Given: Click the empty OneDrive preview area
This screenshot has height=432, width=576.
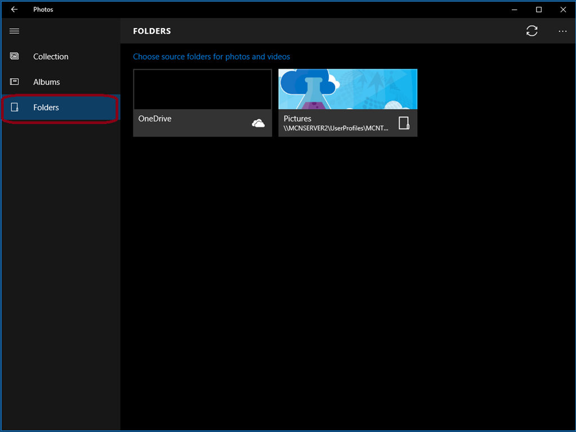Looking at the screenshot, I should pyautogui.click(x=202, y=89).
